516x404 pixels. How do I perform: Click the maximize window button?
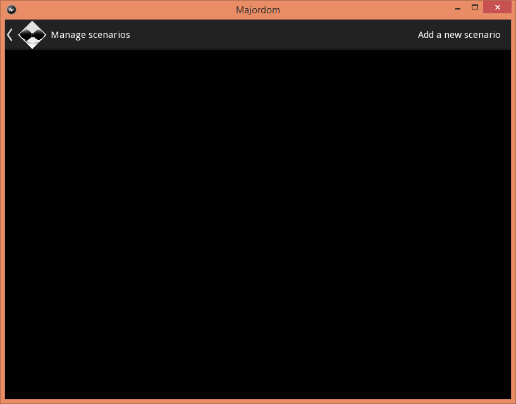click(x=474, y=7)
